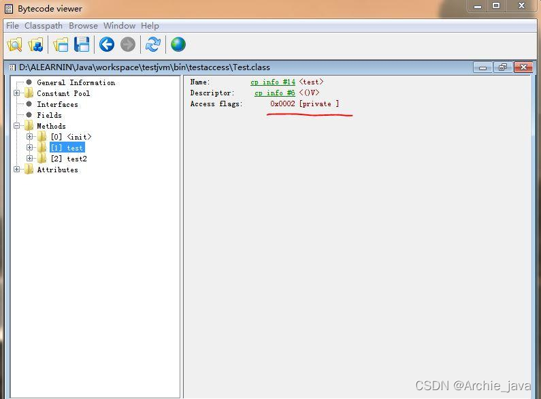This screenshot has width=541, height=399.
Task: Restore the Test.class inner window
Action: [x=503, y=67]
